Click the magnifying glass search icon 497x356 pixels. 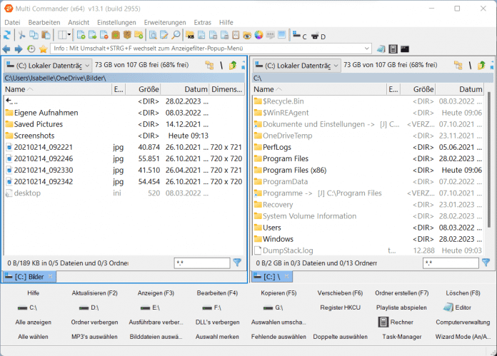(x=176, y=35)
